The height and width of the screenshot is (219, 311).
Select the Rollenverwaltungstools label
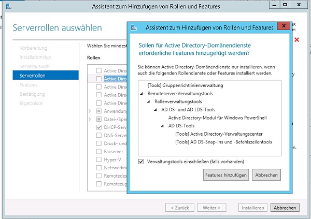pos(178,101)
